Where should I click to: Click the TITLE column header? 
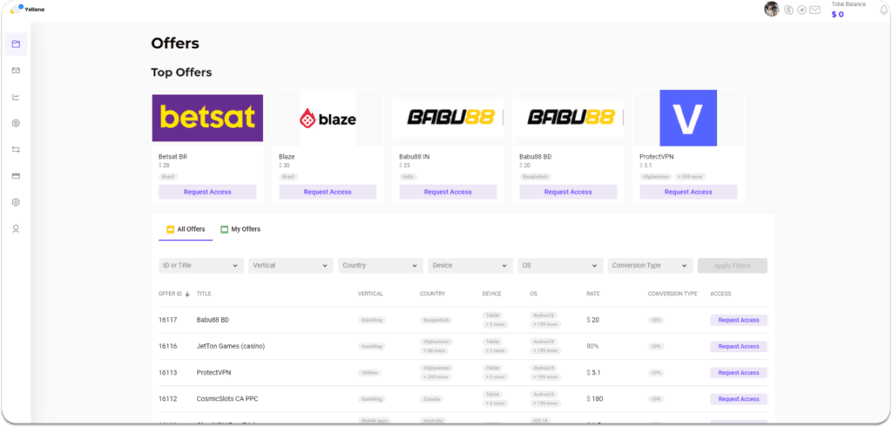click(204, 294)
